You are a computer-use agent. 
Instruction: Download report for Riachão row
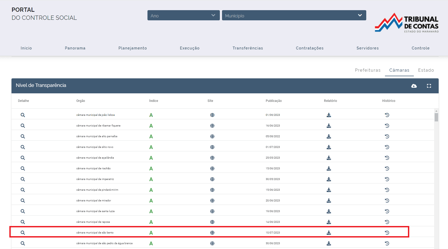coord(329,168)
